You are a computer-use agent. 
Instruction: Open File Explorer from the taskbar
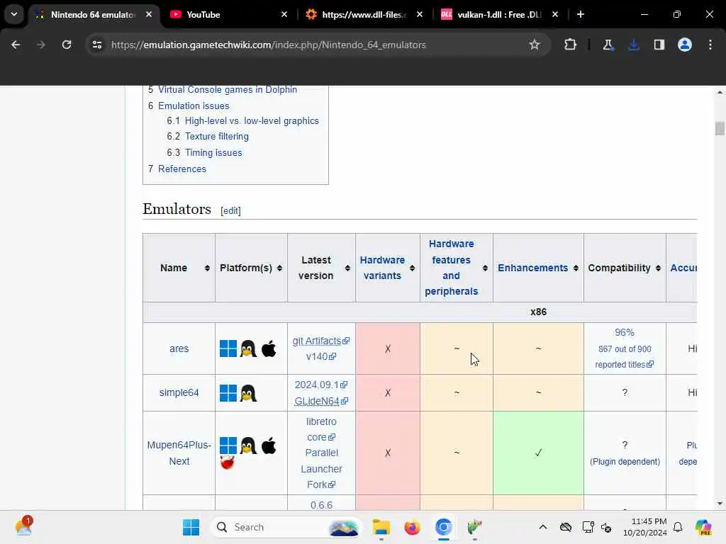[381, 527]
